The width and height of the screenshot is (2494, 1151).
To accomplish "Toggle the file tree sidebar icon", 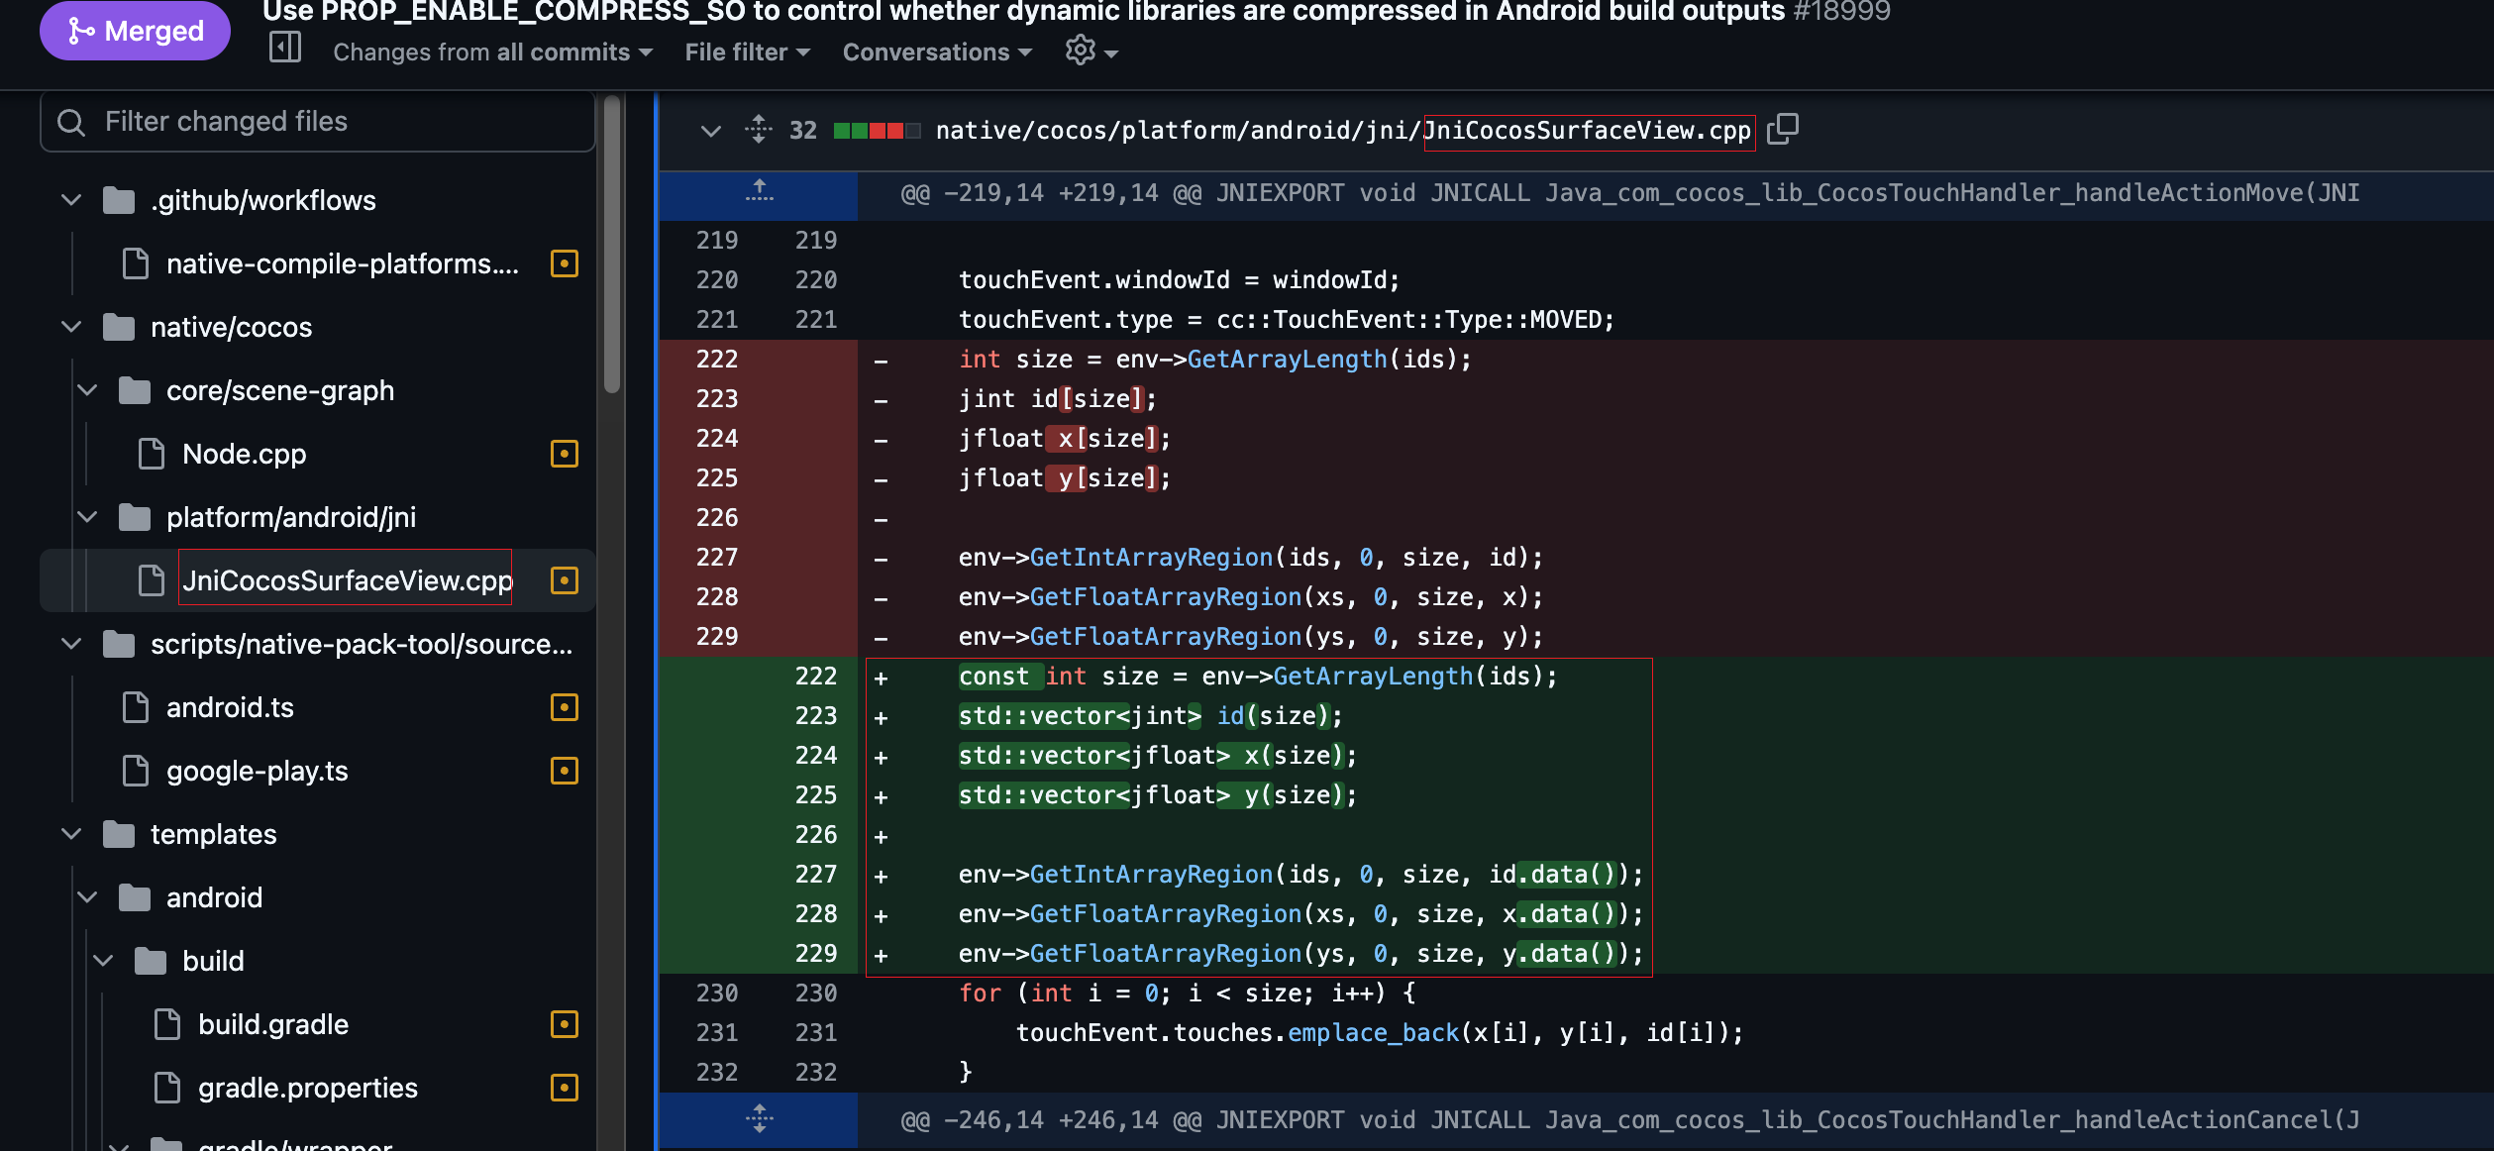I will click(285, 48).
